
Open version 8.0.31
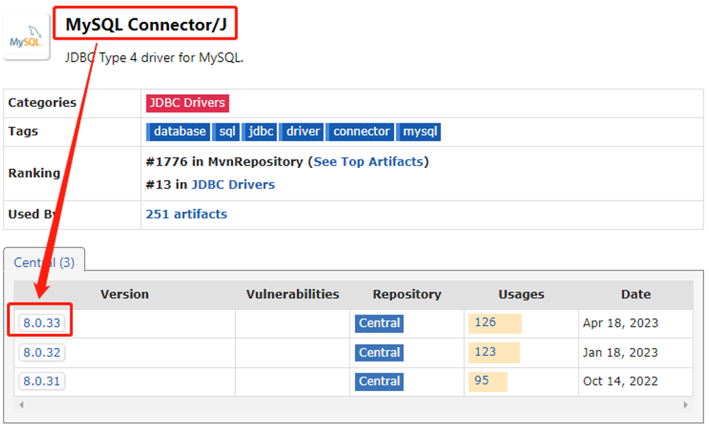42,381
